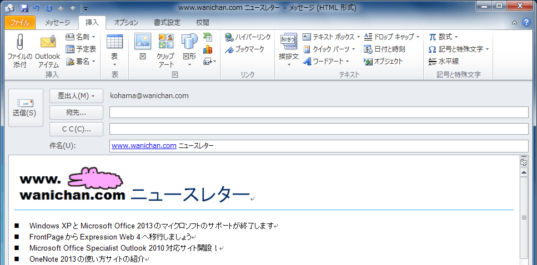Screen dimensions: 537x265
Task: Open the business card (名刺) dropdown
Action: point(81,37)
